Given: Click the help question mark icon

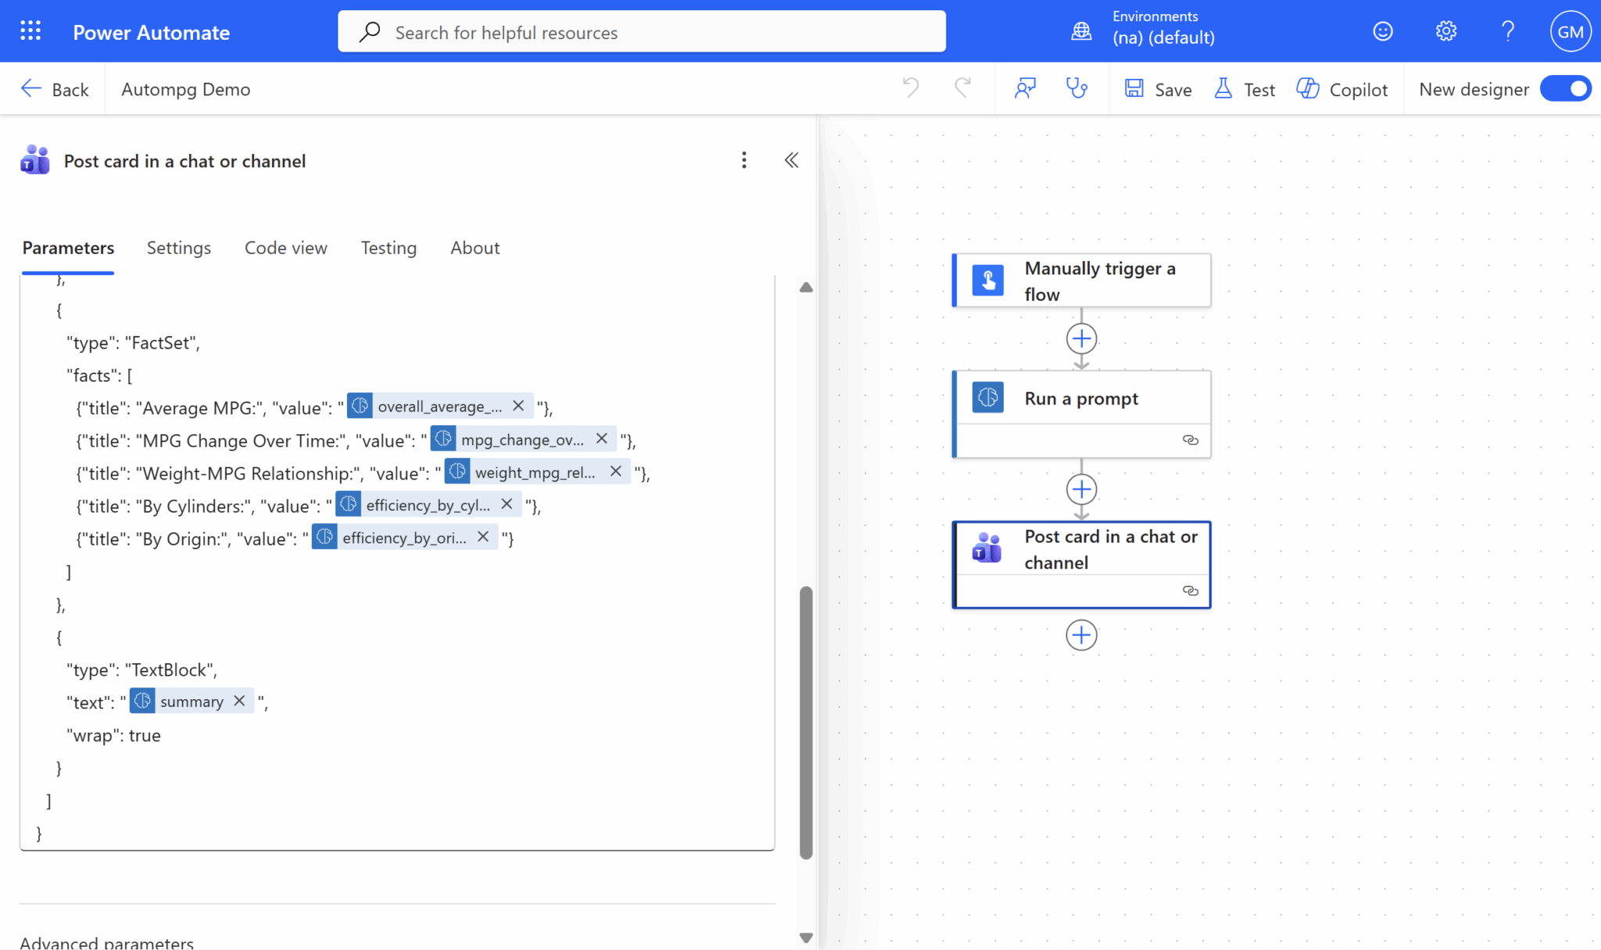Looking at the screenshot, I should point(1508,31).
